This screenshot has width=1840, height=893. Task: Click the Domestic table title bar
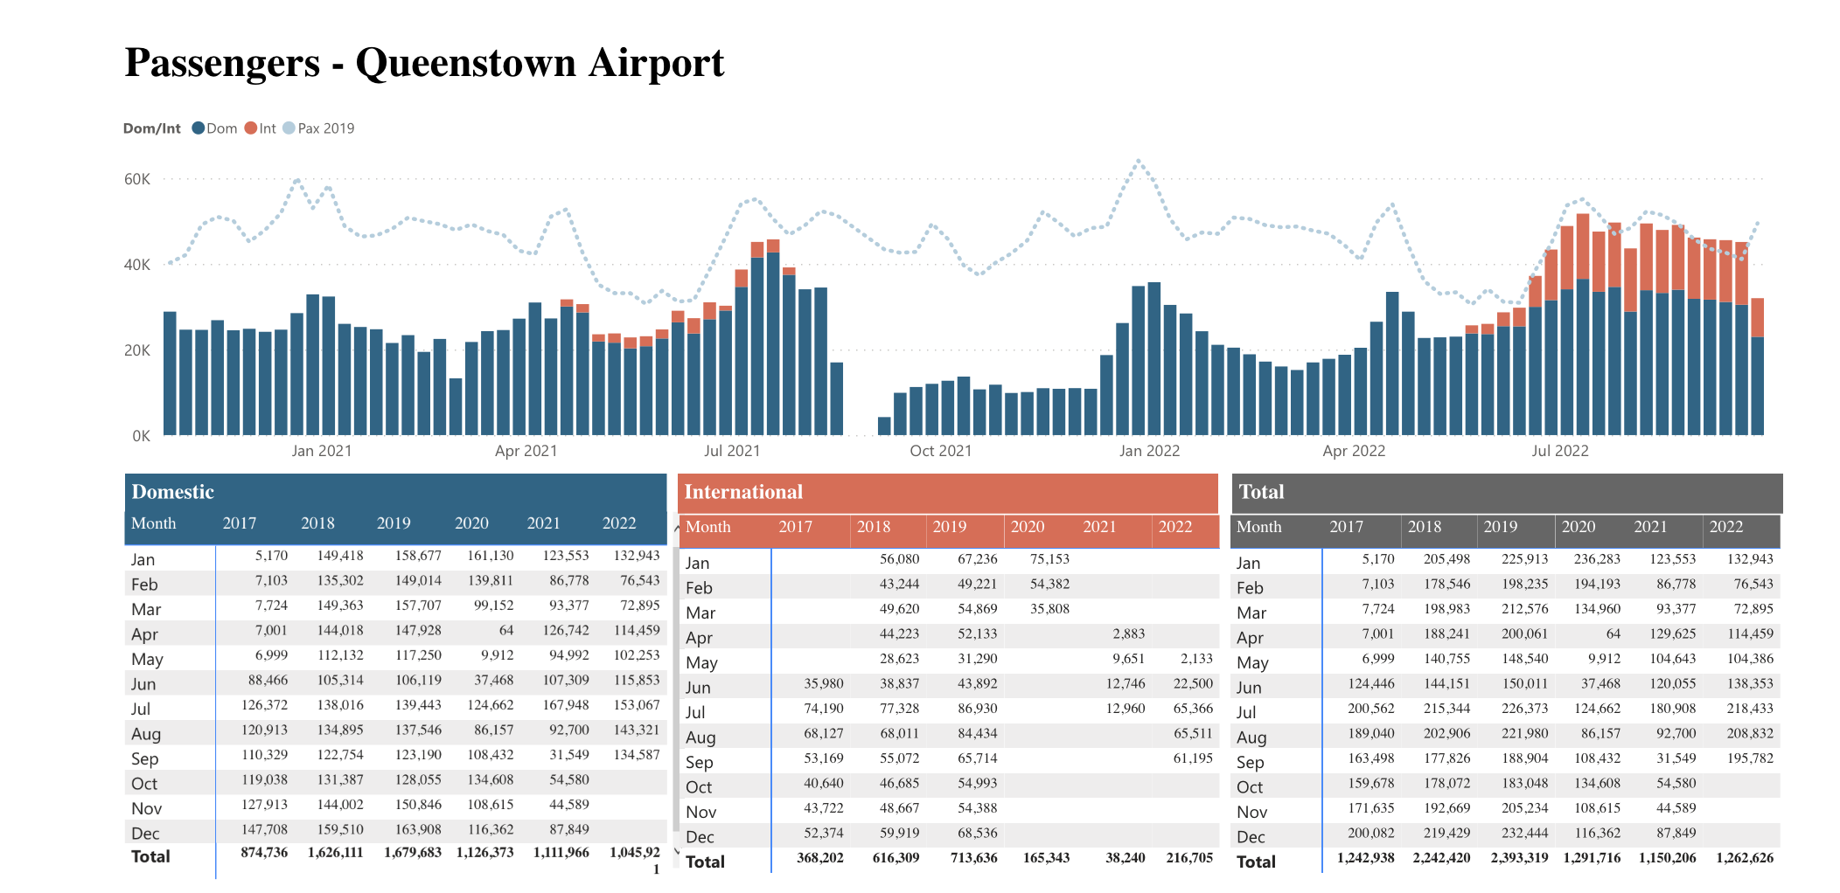(x=395, y=492)
